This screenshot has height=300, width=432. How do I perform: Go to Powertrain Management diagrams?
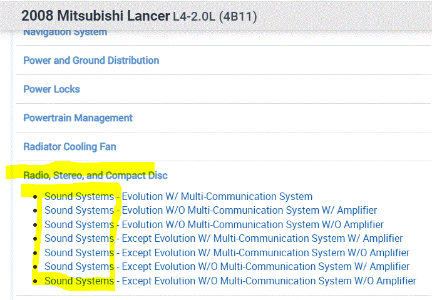point(78,118)
